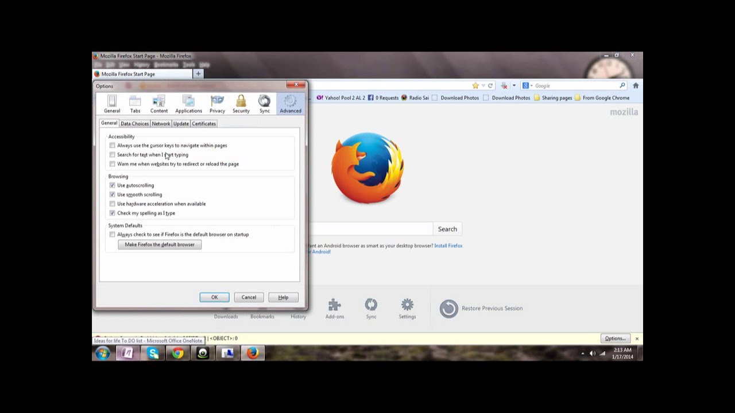
Task: Confirm the Options dialog with OK
Action: pos(214,297)
